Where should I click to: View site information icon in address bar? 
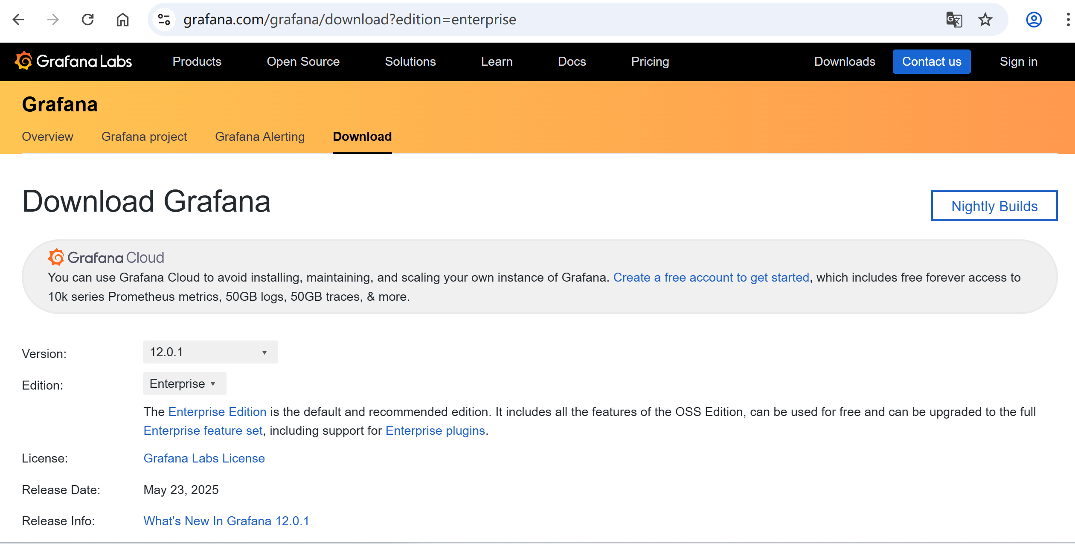pos(164,20)
